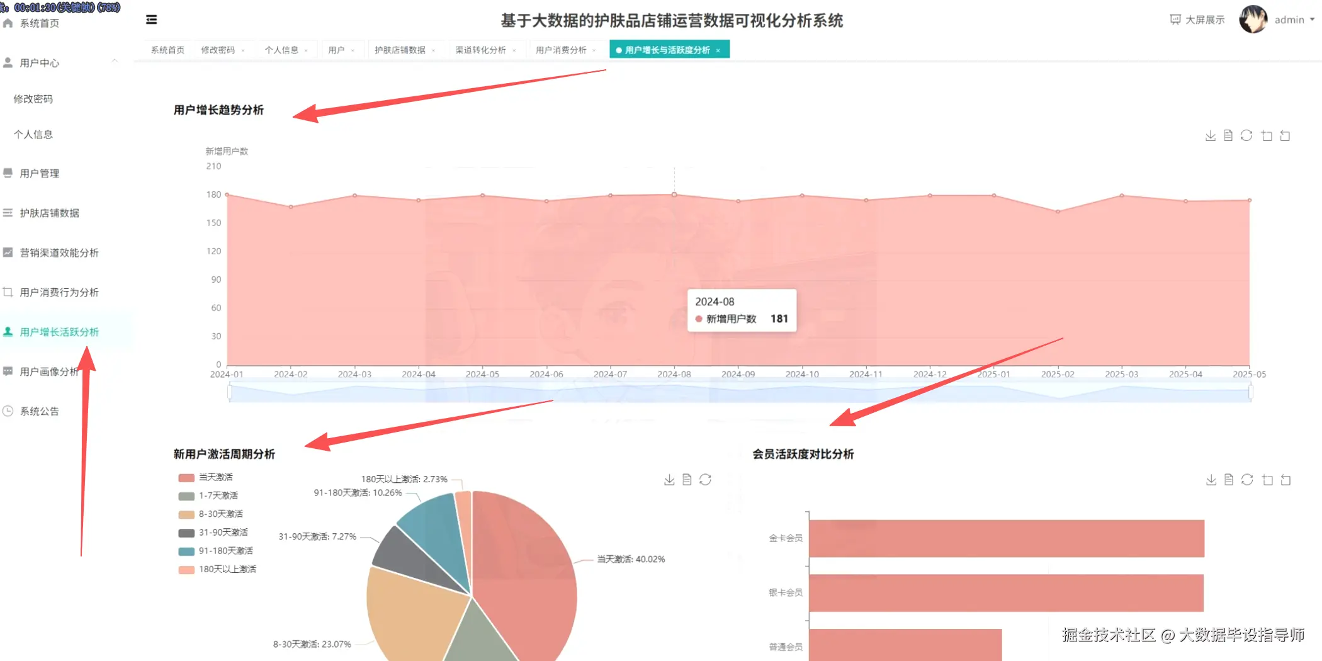The image size is (1322, 661).
Task: Open the 用户消费分析 tab
Action: pyautogui.click(x=560, y=50)
